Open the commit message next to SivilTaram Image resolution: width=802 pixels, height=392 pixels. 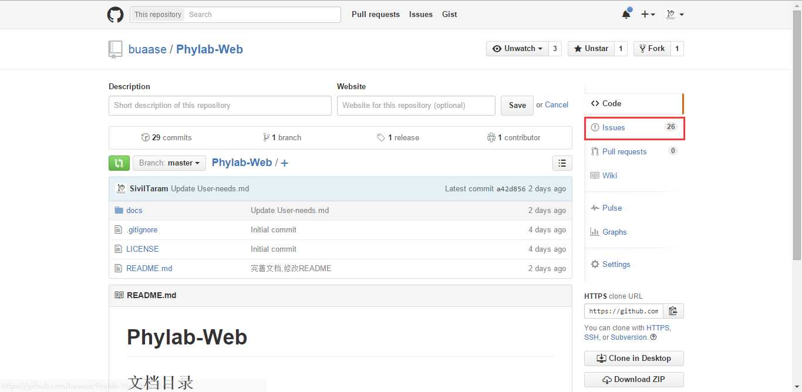[x=210, y=188]
